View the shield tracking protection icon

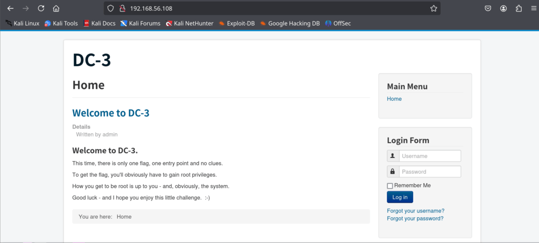tap(111, 8)
